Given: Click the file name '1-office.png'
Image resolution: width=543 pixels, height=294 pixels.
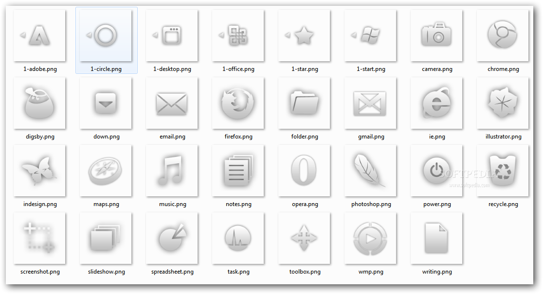Looking at the screenshot, I should click(x=238, y=69).
